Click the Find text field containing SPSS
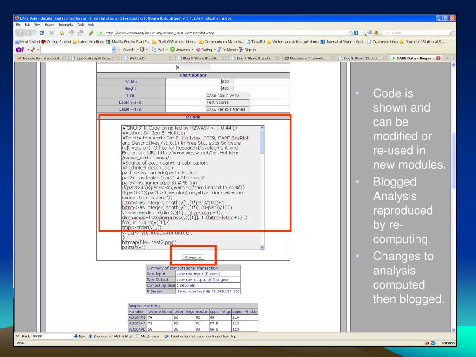Viewport: 476px width, 357px height. 52,337
